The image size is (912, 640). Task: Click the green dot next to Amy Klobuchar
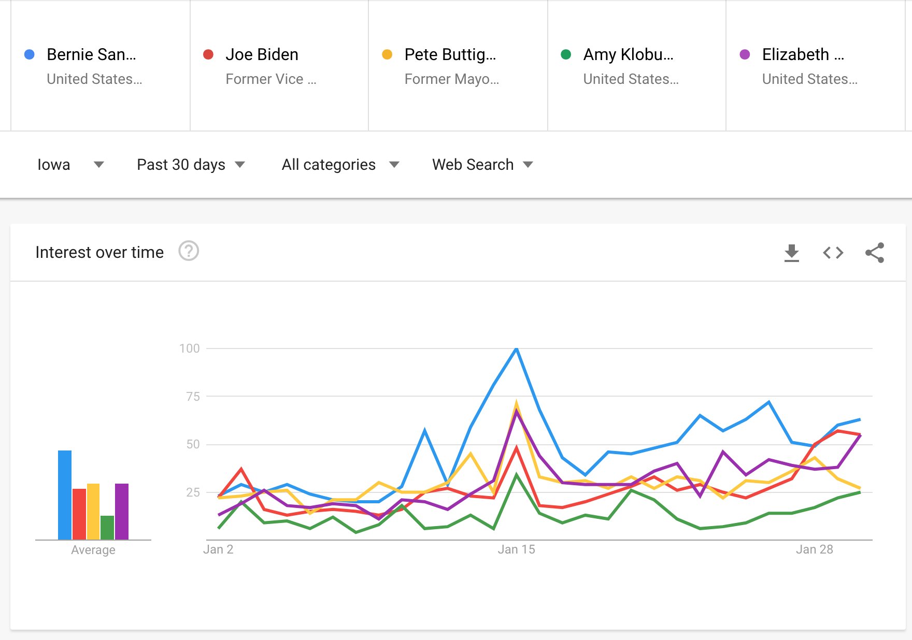tap(566, 54)
